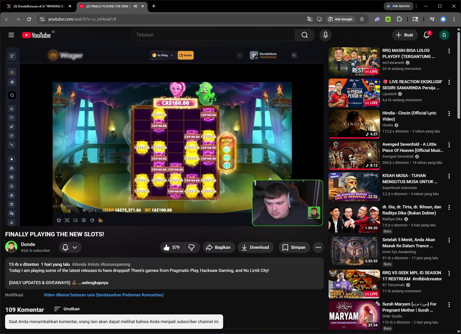Like the video with 579 likes
This screenshot has height=334, width=461.
click(172, 247)
